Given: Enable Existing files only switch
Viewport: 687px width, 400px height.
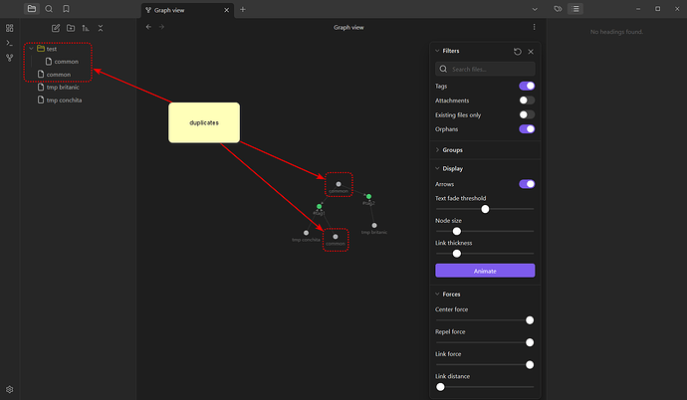Looking at the screenshot, I should point(527,114).
